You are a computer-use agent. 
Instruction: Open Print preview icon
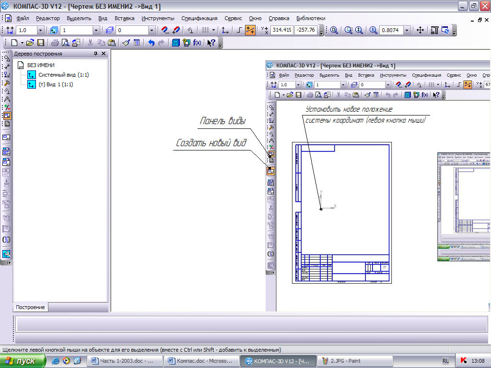click(65, 43)
